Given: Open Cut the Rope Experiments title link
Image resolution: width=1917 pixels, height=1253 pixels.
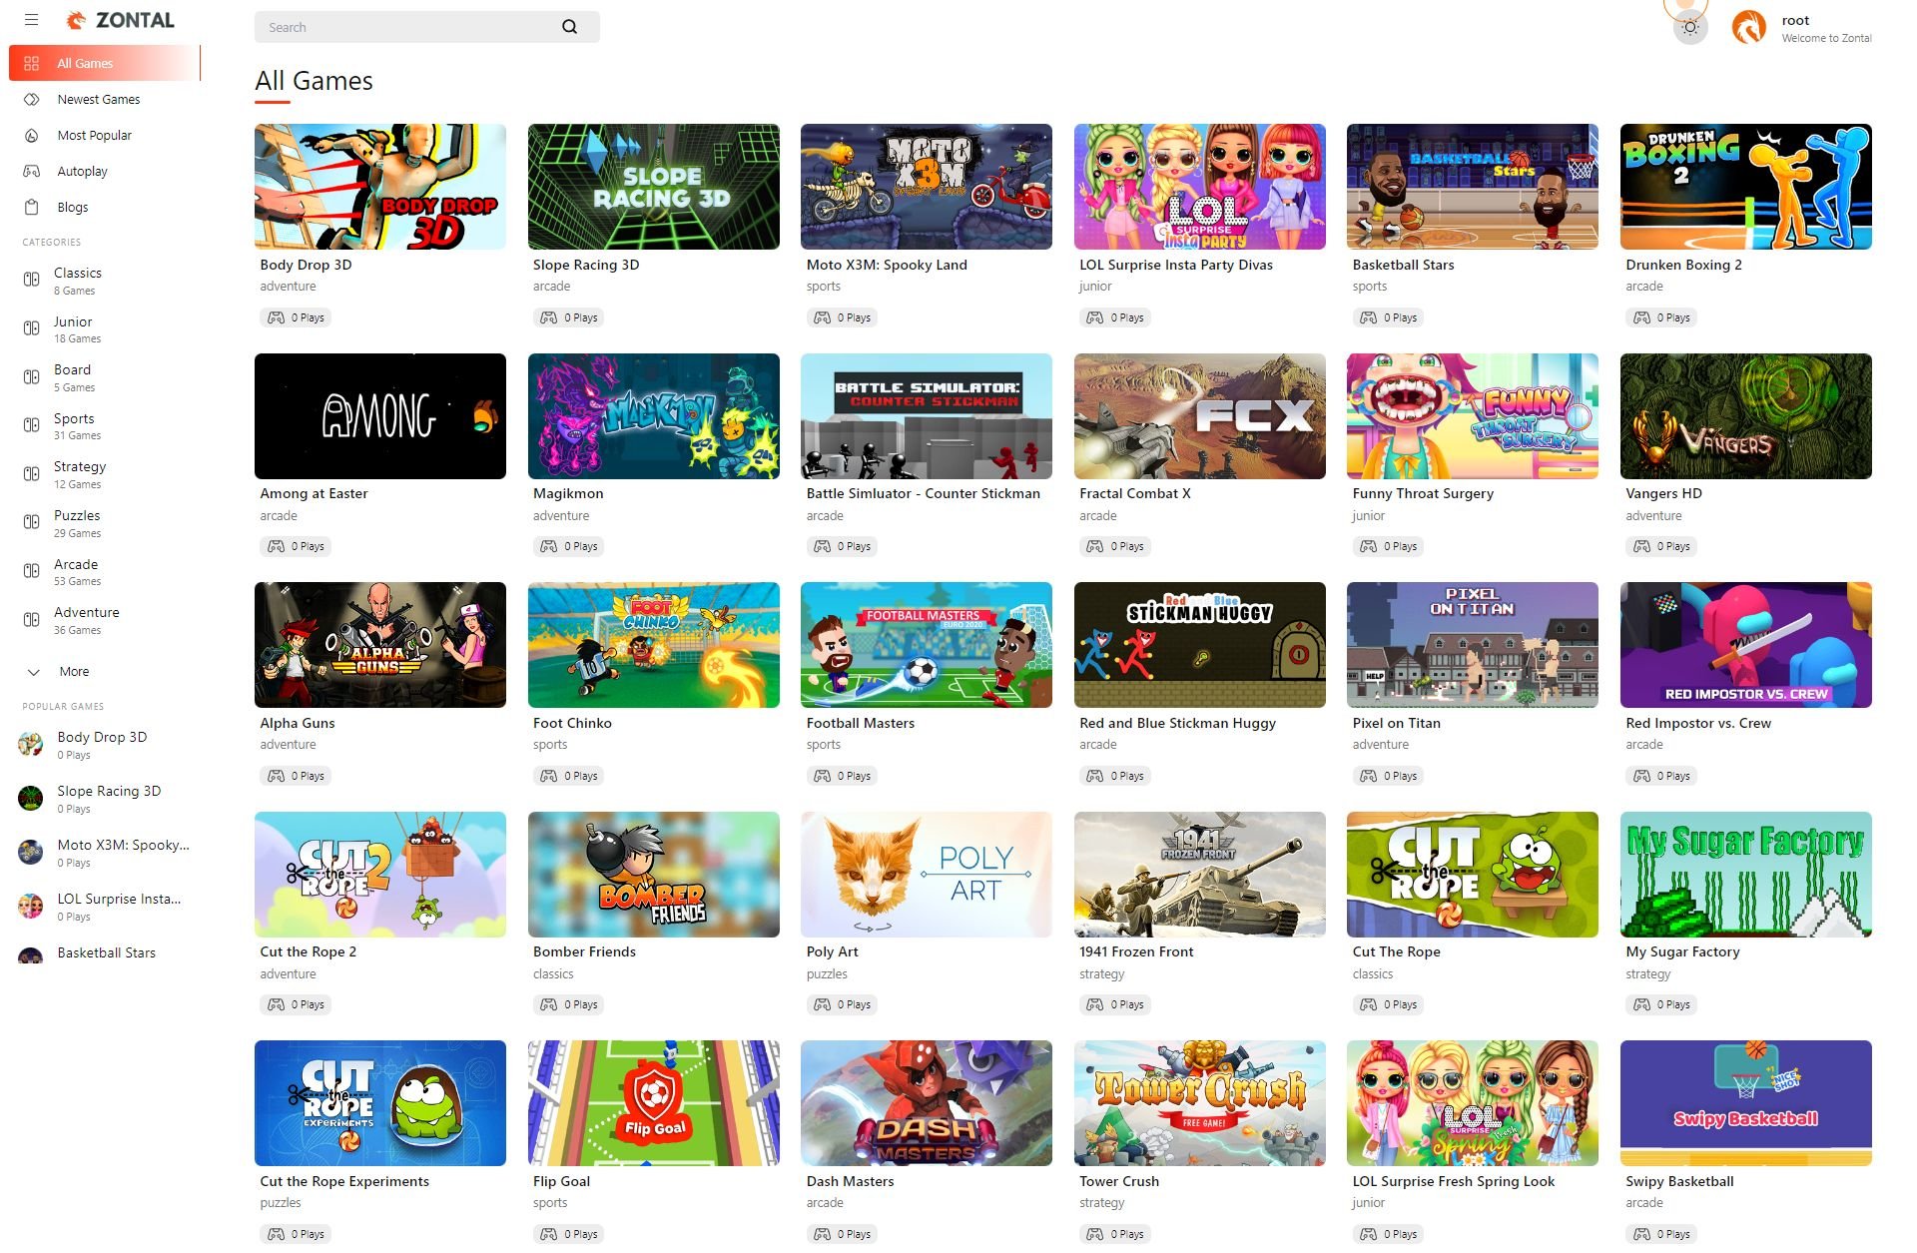Looking at the screenshot, I should pyautogui.click(x=344, y=1181).
